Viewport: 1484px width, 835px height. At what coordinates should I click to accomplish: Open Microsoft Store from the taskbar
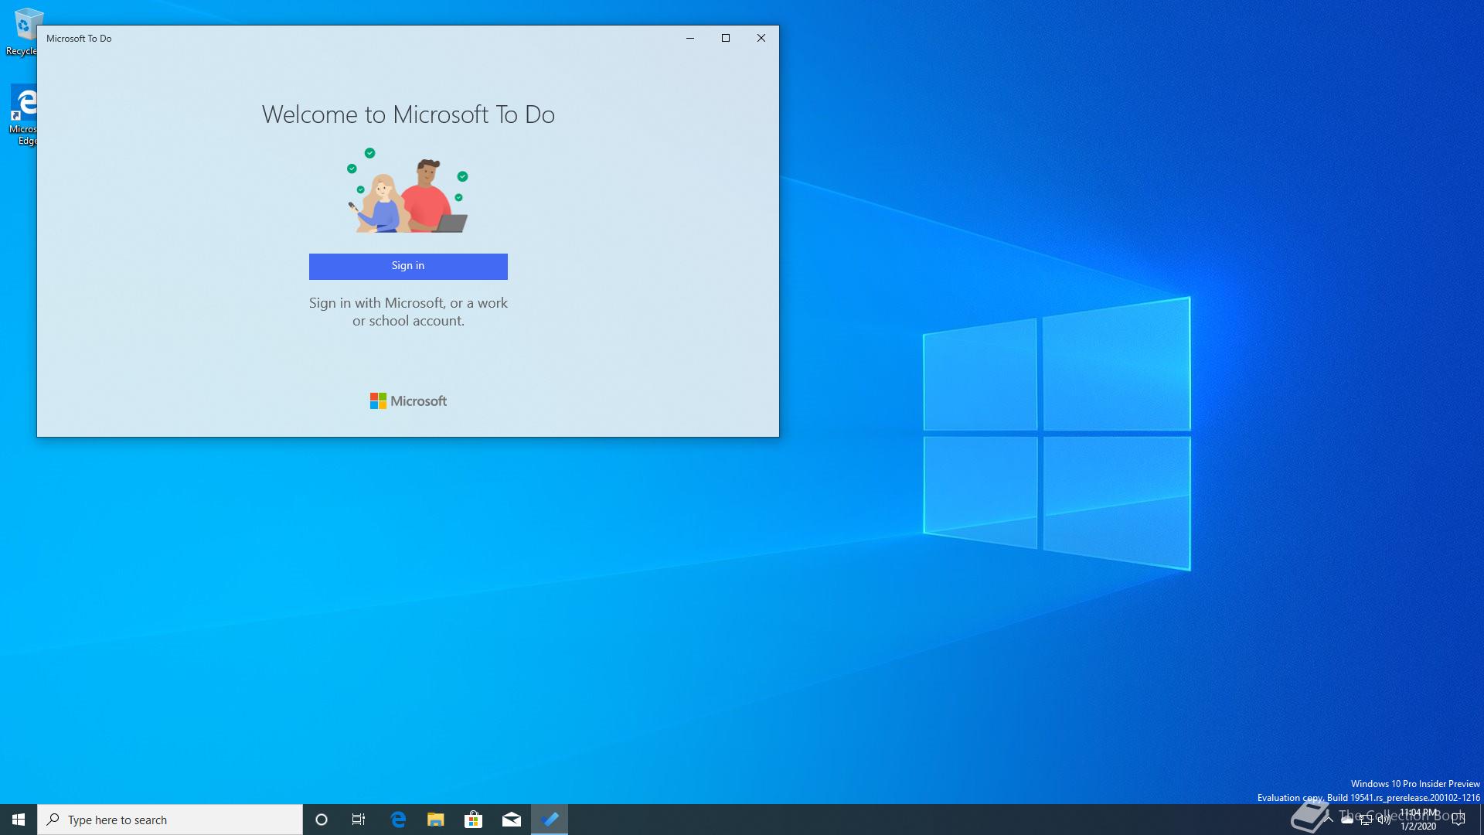(x=473, y=820)
